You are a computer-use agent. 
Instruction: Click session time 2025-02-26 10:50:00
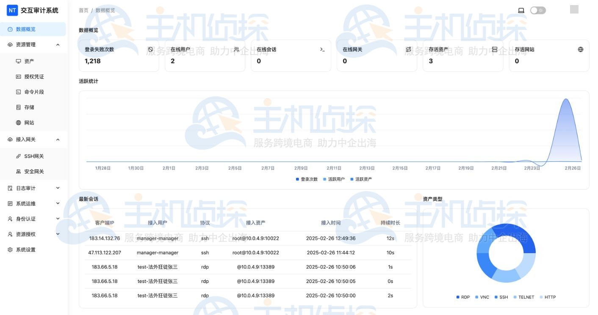(x=331, y=296)
